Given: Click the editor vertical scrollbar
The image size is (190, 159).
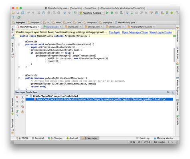Looking at the screenshot, I should click(174, 55).
